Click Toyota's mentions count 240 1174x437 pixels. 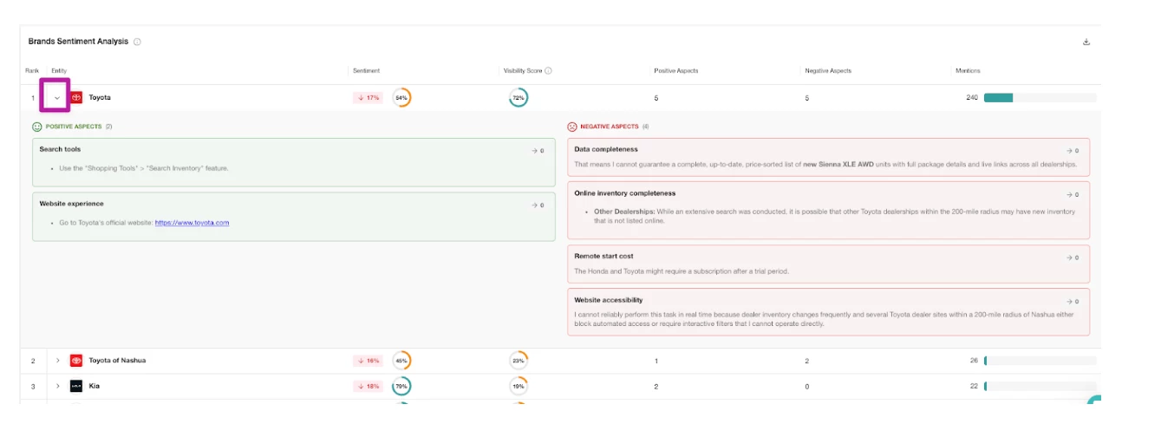coord(972,98)
